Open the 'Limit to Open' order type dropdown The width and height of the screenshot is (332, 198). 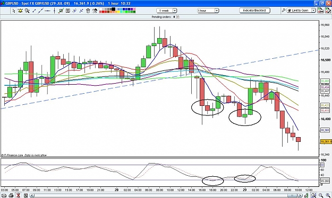[x=301, y=11]
